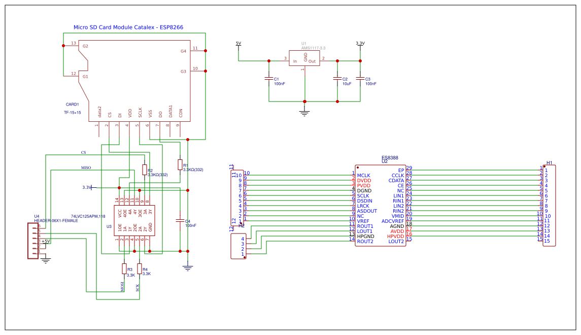Select the 'LOUT2' pin label
Image resolution: width=581 pixels, height=335 pixels.
[x=396, y=242]
